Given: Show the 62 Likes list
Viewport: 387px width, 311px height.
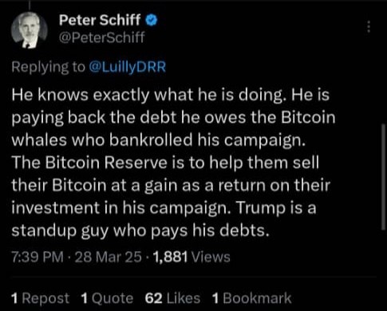Looking at the screenshot, I should tap(172, 298).
